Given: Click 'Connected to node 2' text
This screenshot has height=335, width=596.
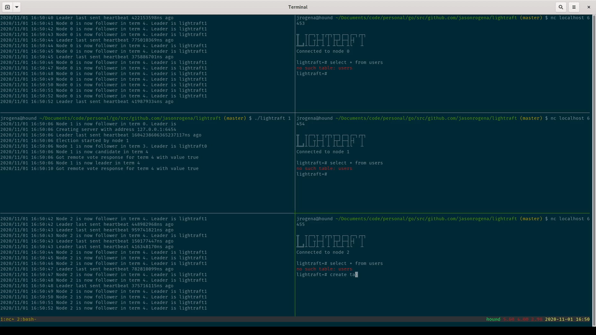Looking at the screenshot, I should (x=323, y=252).
